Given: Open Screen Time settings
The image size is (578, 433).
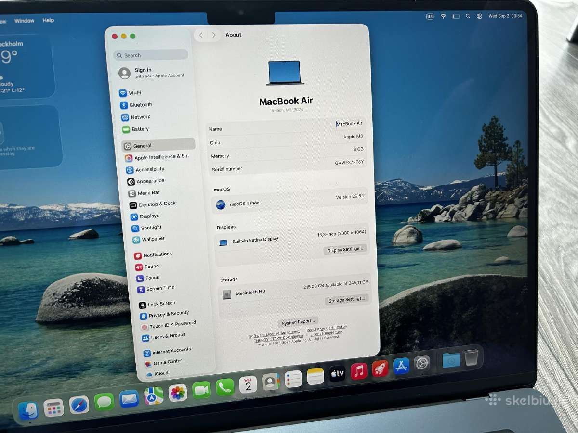Looking at the screenshot, I should (156, 289).
